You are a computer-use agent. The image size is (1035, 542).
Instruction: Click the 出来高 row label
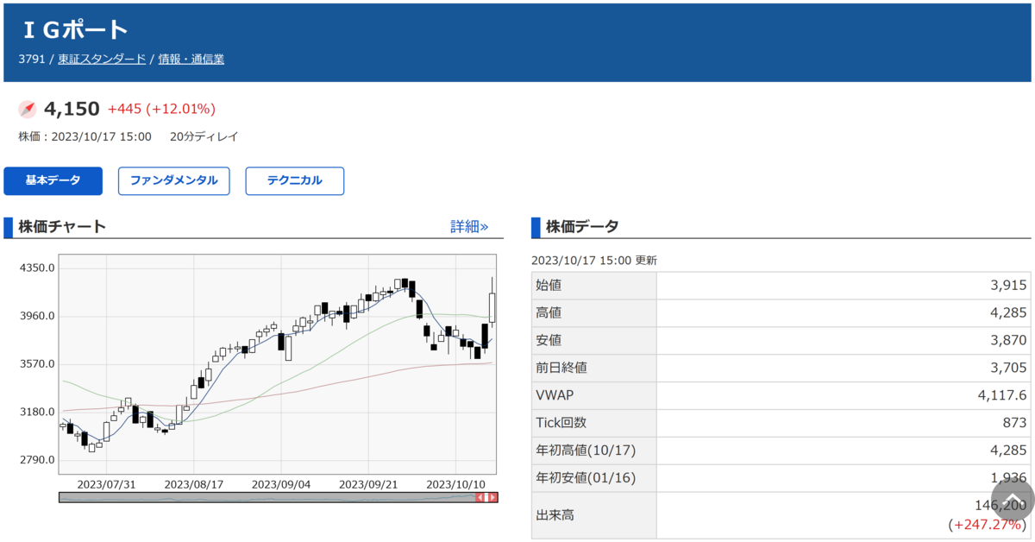tap(555, 515)
